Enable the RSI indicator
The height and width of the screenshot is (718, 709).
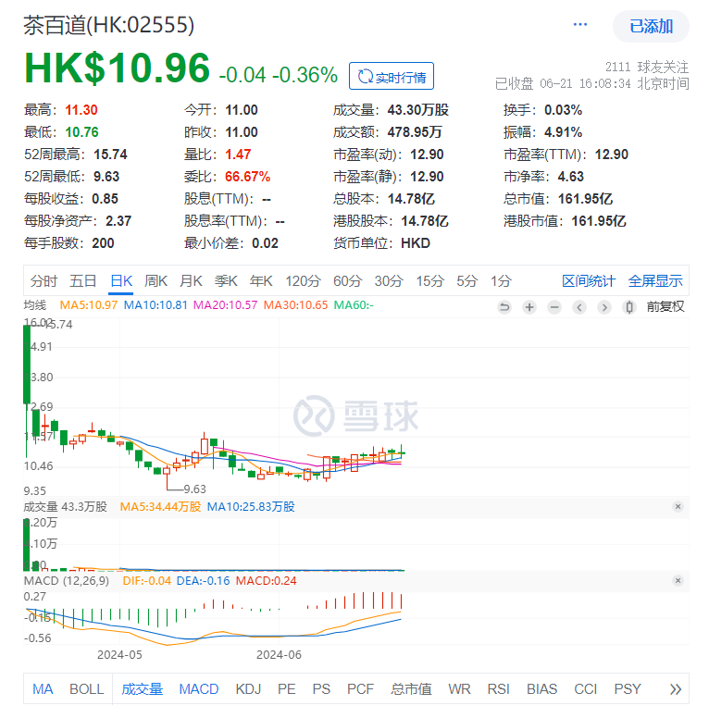coord(498,689)
